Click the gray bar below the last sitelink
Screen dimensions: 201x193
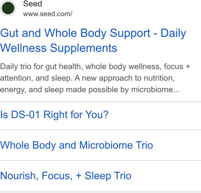tap(100, 192)
